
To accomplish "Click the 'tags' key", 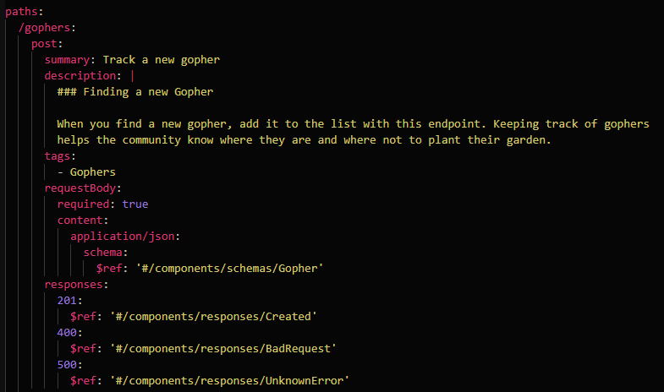I will [59, 156].
